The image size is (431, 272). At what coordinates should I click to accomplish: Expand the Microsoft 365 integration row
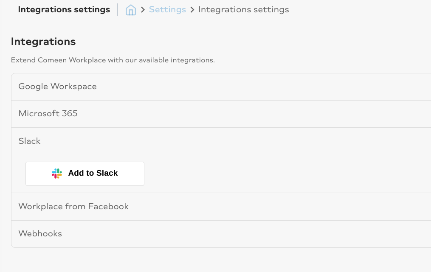point(221,114)
